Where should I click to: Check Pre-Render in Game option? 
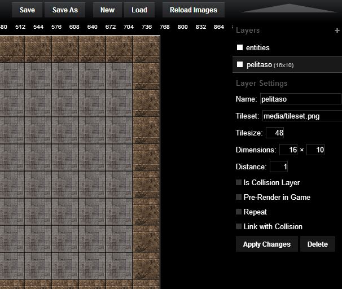tap(239, 198)
